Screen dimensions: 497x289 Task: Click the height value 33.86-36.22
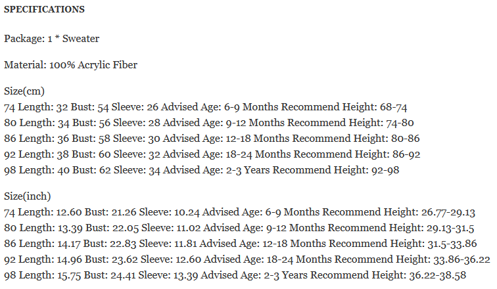click(459, 259)
